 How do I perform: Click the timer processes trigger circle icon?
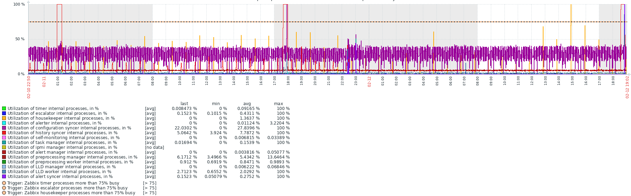(x=4, y=183)
